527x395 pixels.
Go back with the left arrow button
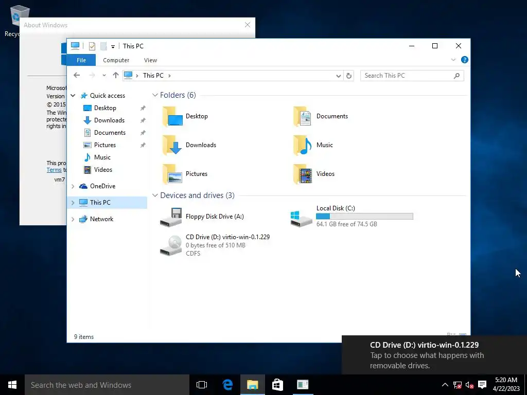(x=77, y=75)
